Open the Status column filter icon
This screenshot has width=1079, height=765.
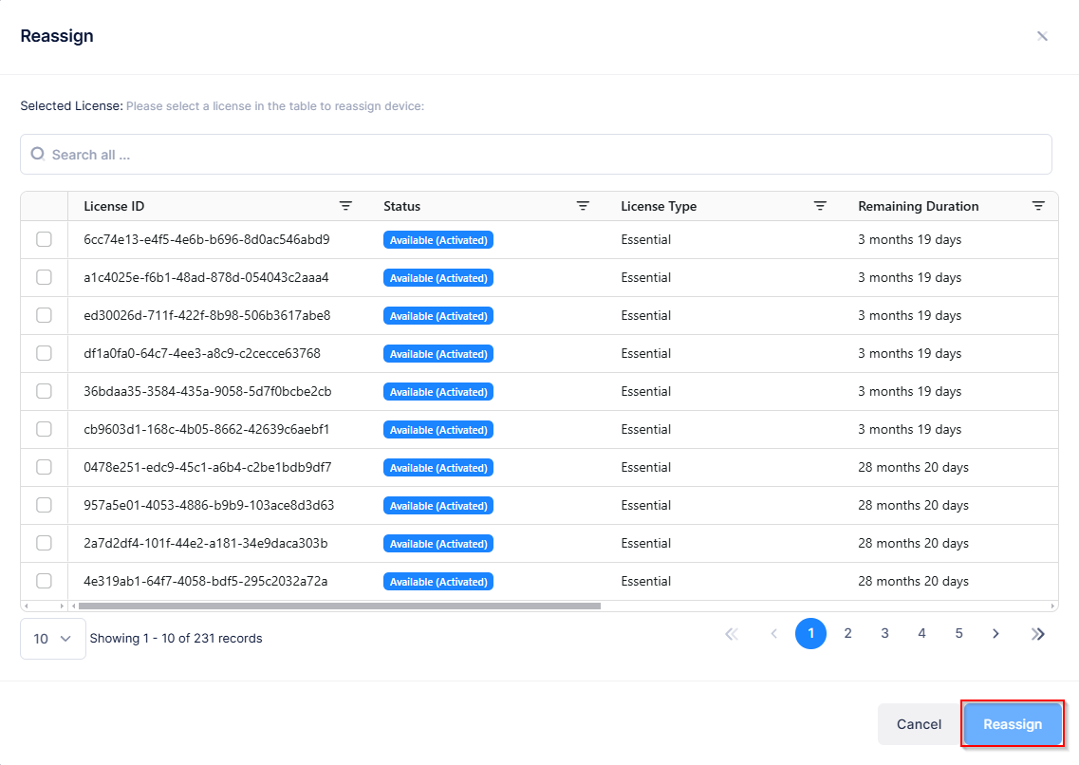click(x=583, y=206)
